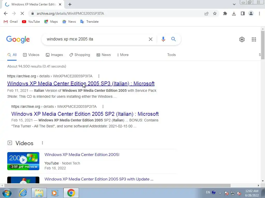Click the blue help icon in system tray
The width and height of the screenshot is (265, 198).
tap(214, 192)
